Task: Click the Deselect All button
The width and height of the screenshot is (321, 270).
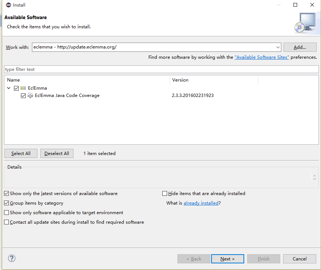Action: [57, 154]
